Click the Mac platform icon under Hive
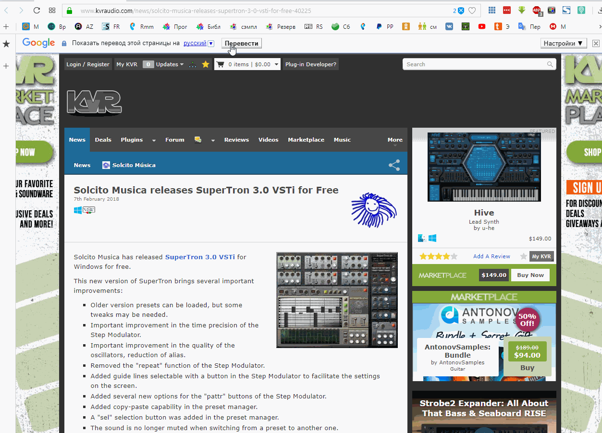This screenshot has width=602, height=433. (x=422, y=238)
